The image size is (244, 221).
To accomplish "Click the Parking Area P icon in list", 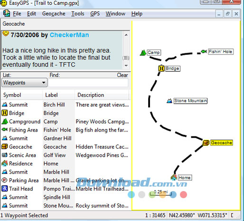I will click(4, 180).
